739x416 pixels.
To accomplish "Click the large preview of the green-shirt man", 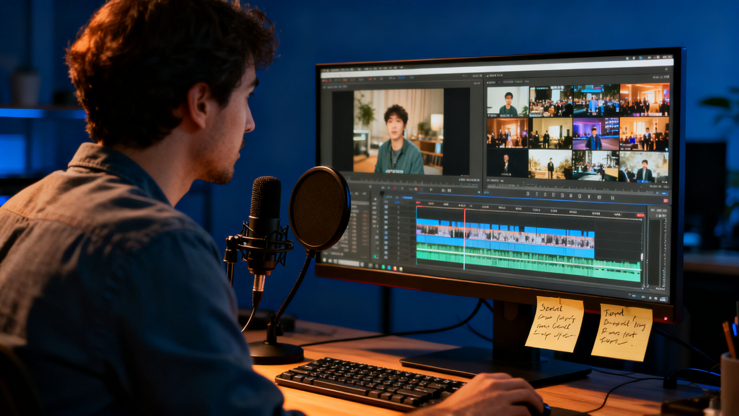I will [x=398, y=132].
